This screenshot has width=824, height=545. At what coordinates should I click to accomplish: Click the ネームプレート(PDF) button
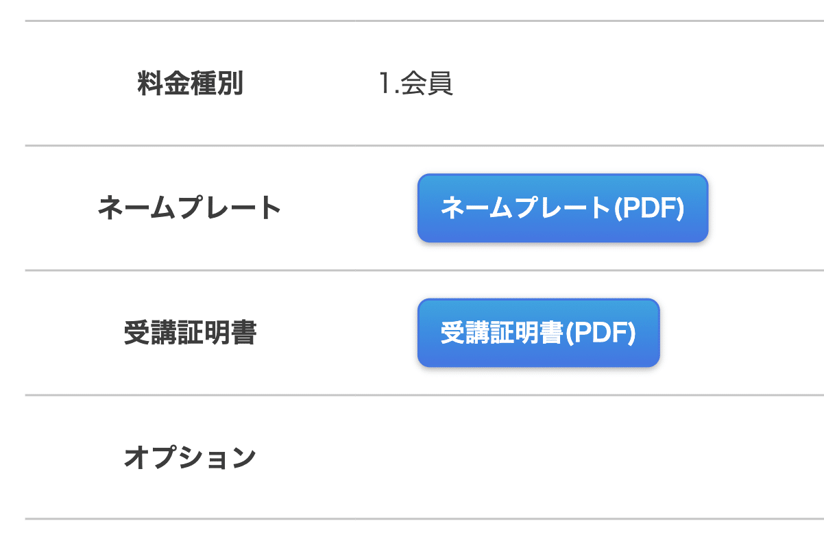coord(562,208)
